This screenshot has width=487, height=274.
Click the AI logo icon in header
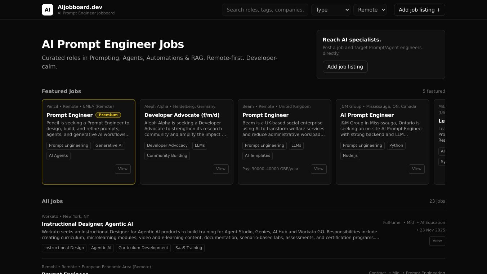pyautogui.click(x=48, y=10)
